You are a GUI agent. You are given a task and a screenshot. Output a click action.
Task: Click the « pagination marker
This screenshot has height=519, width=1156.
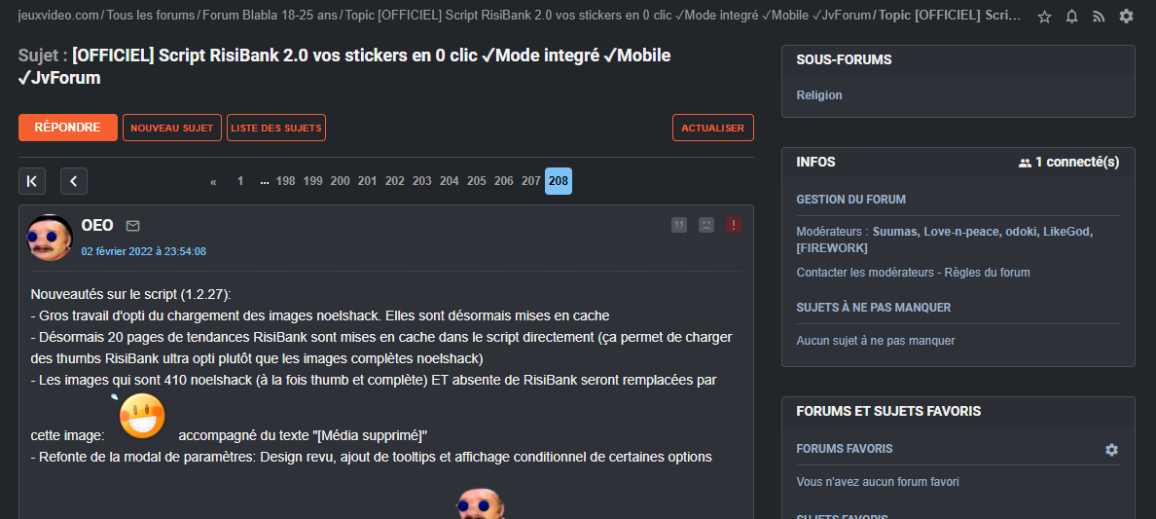coord(213,182)
